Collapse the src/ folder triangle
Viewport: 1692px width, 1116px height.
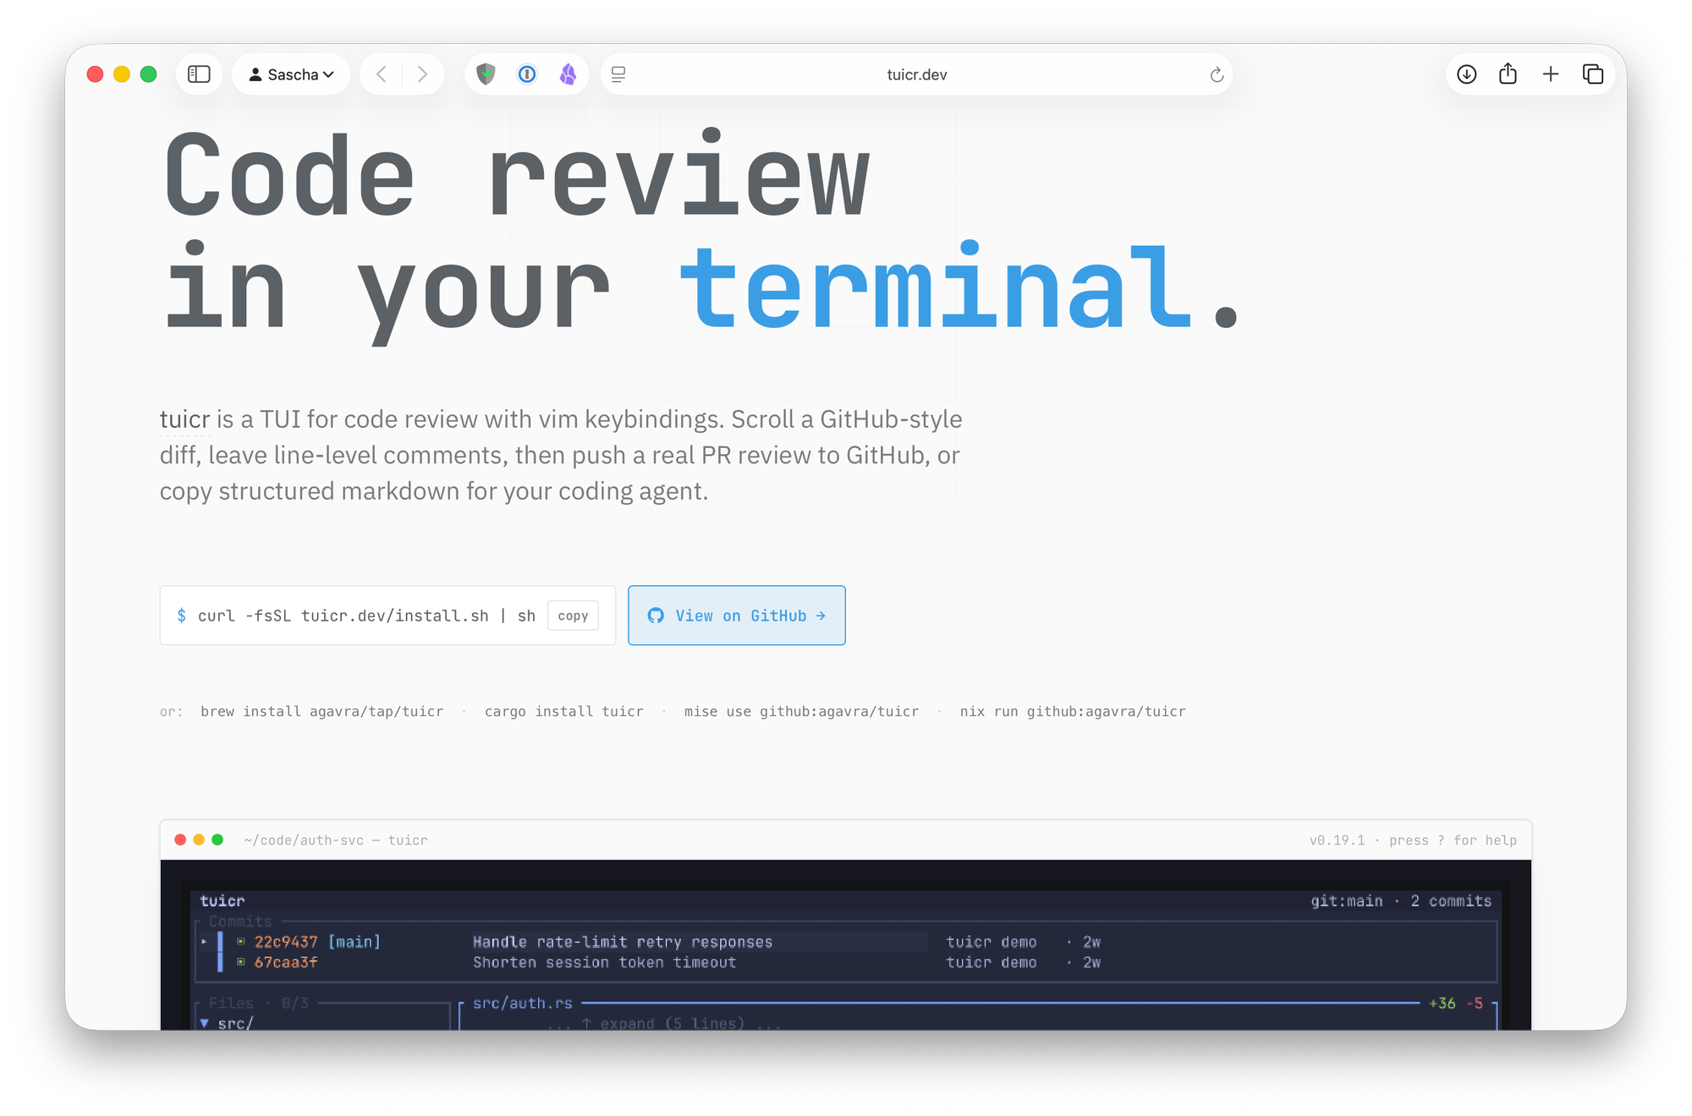[x=205, y=1023]
